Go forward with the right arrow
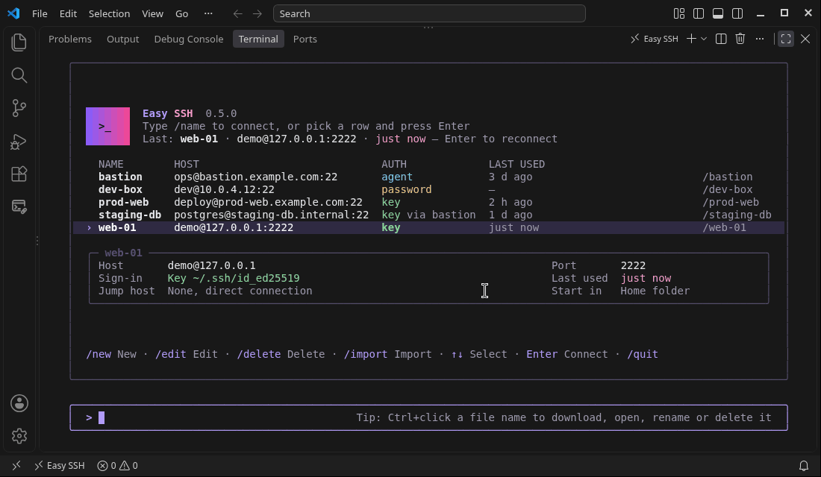Viewport: 821px width, 477px height. [257, 13]
